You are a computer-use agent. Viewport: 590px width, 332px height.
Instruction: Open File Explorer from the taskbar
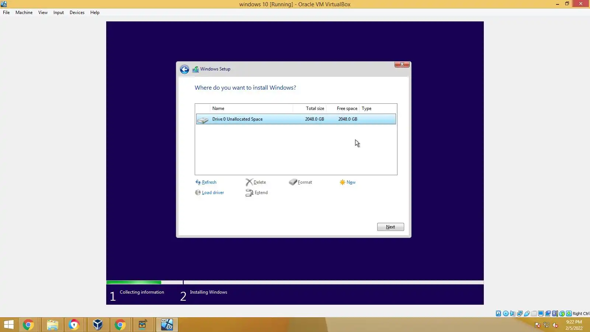[x=53, y=325]
